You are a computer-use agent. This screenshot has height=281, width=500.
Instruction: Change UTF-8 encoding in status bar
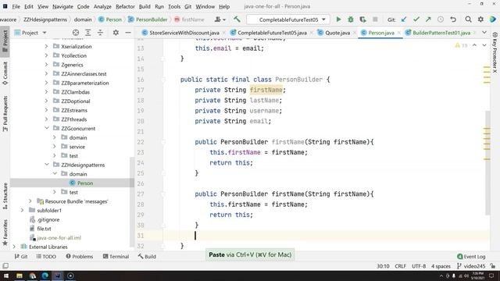point(419,266)
